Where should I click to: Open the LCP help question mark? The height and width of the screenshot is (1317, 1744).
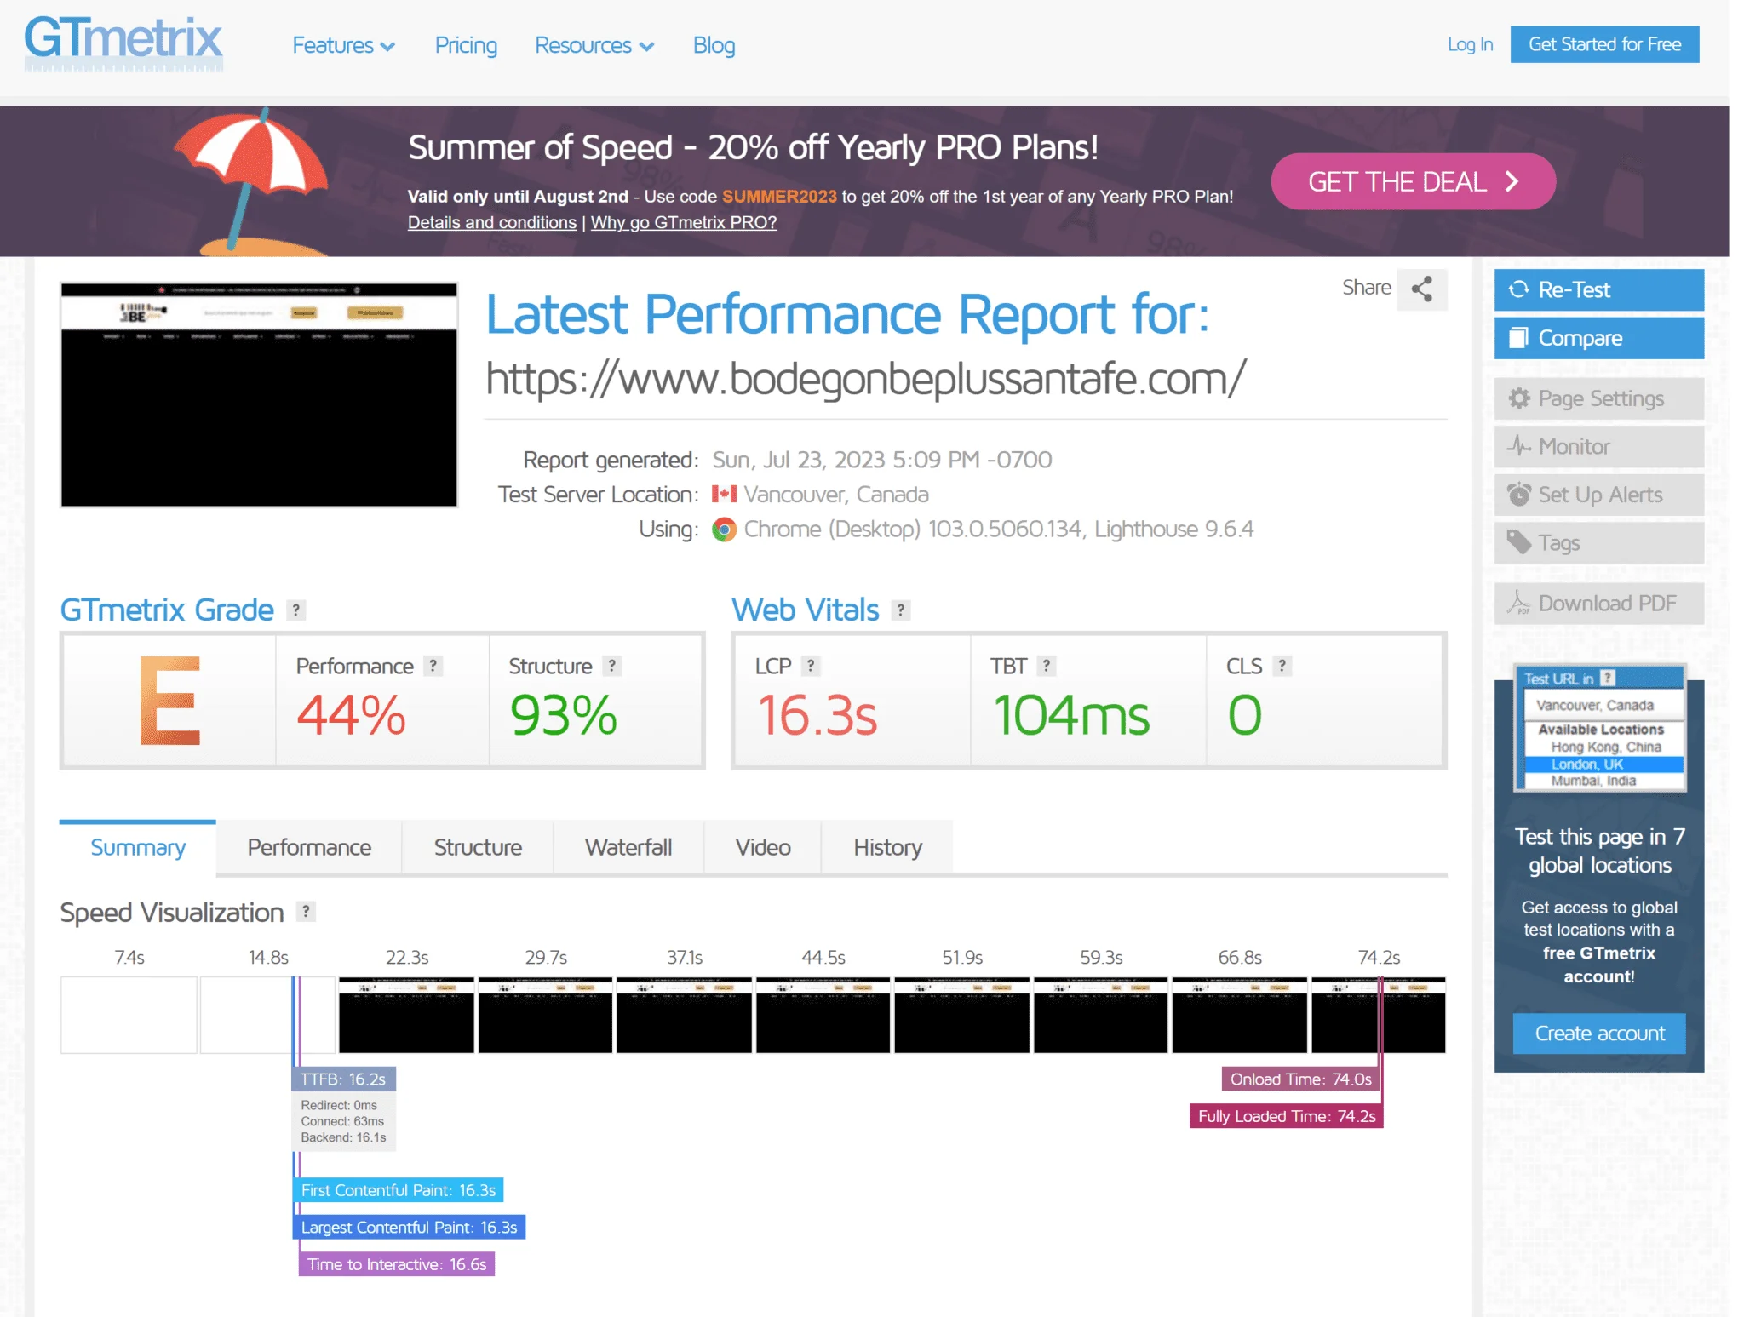tap(811, 666)
